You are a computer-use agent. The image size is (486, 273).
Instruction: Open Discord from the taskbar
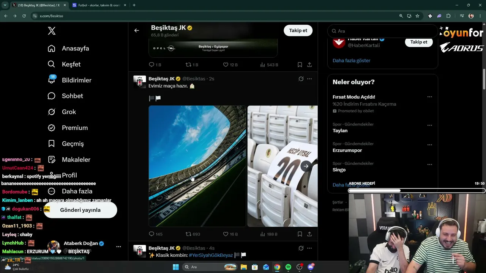pyautogui.click(x=311, y=267)
